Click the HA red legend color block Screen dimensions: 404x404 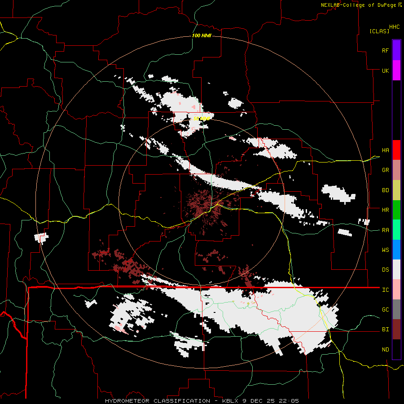pos(396,150)
